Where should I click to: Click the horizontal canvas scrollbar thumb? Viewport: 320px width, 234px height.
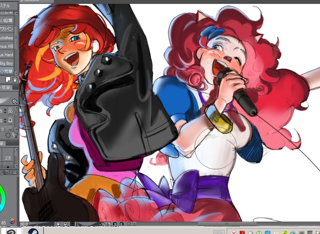click(227, 224)
